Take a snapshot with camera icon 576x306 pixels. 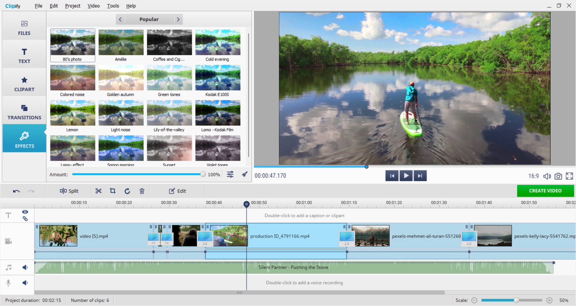[558, 176]
